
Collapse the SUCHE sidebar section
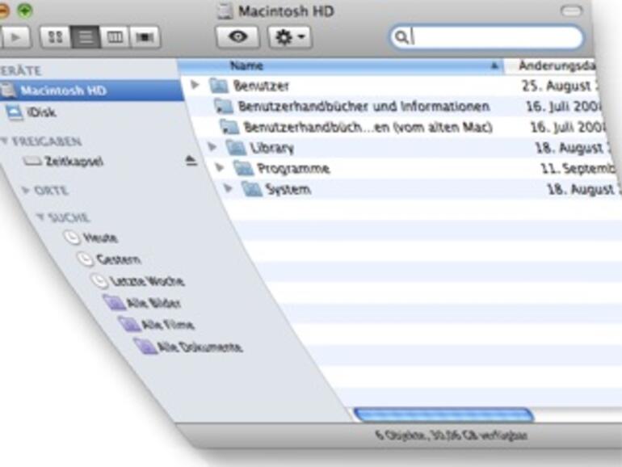pos(40,217)
